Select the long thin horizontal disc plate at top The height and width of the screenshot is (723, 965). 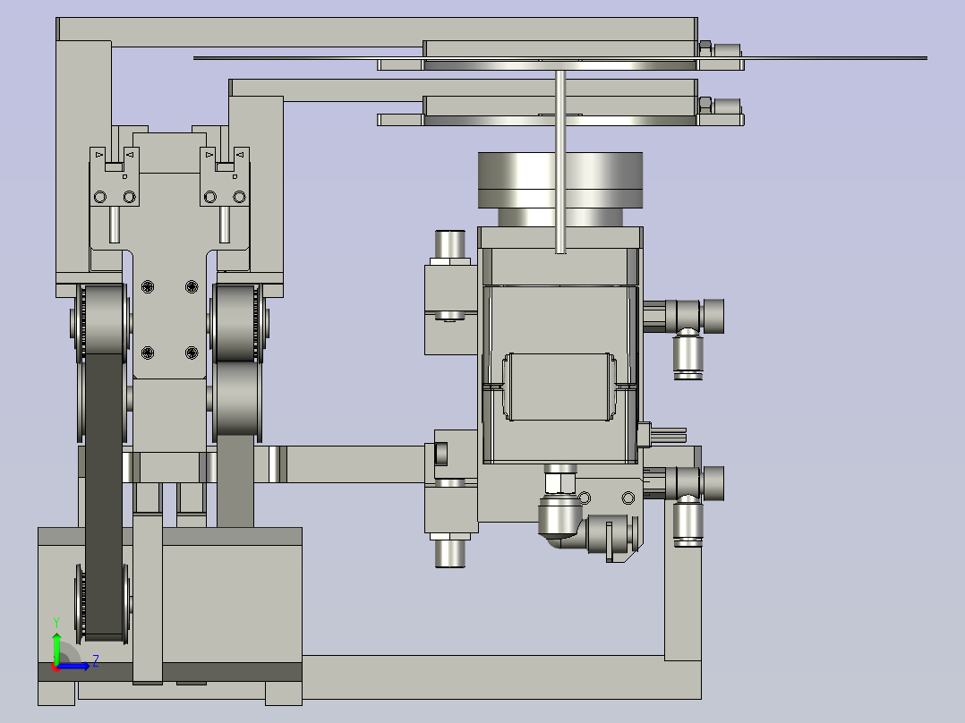coord(560,58)
